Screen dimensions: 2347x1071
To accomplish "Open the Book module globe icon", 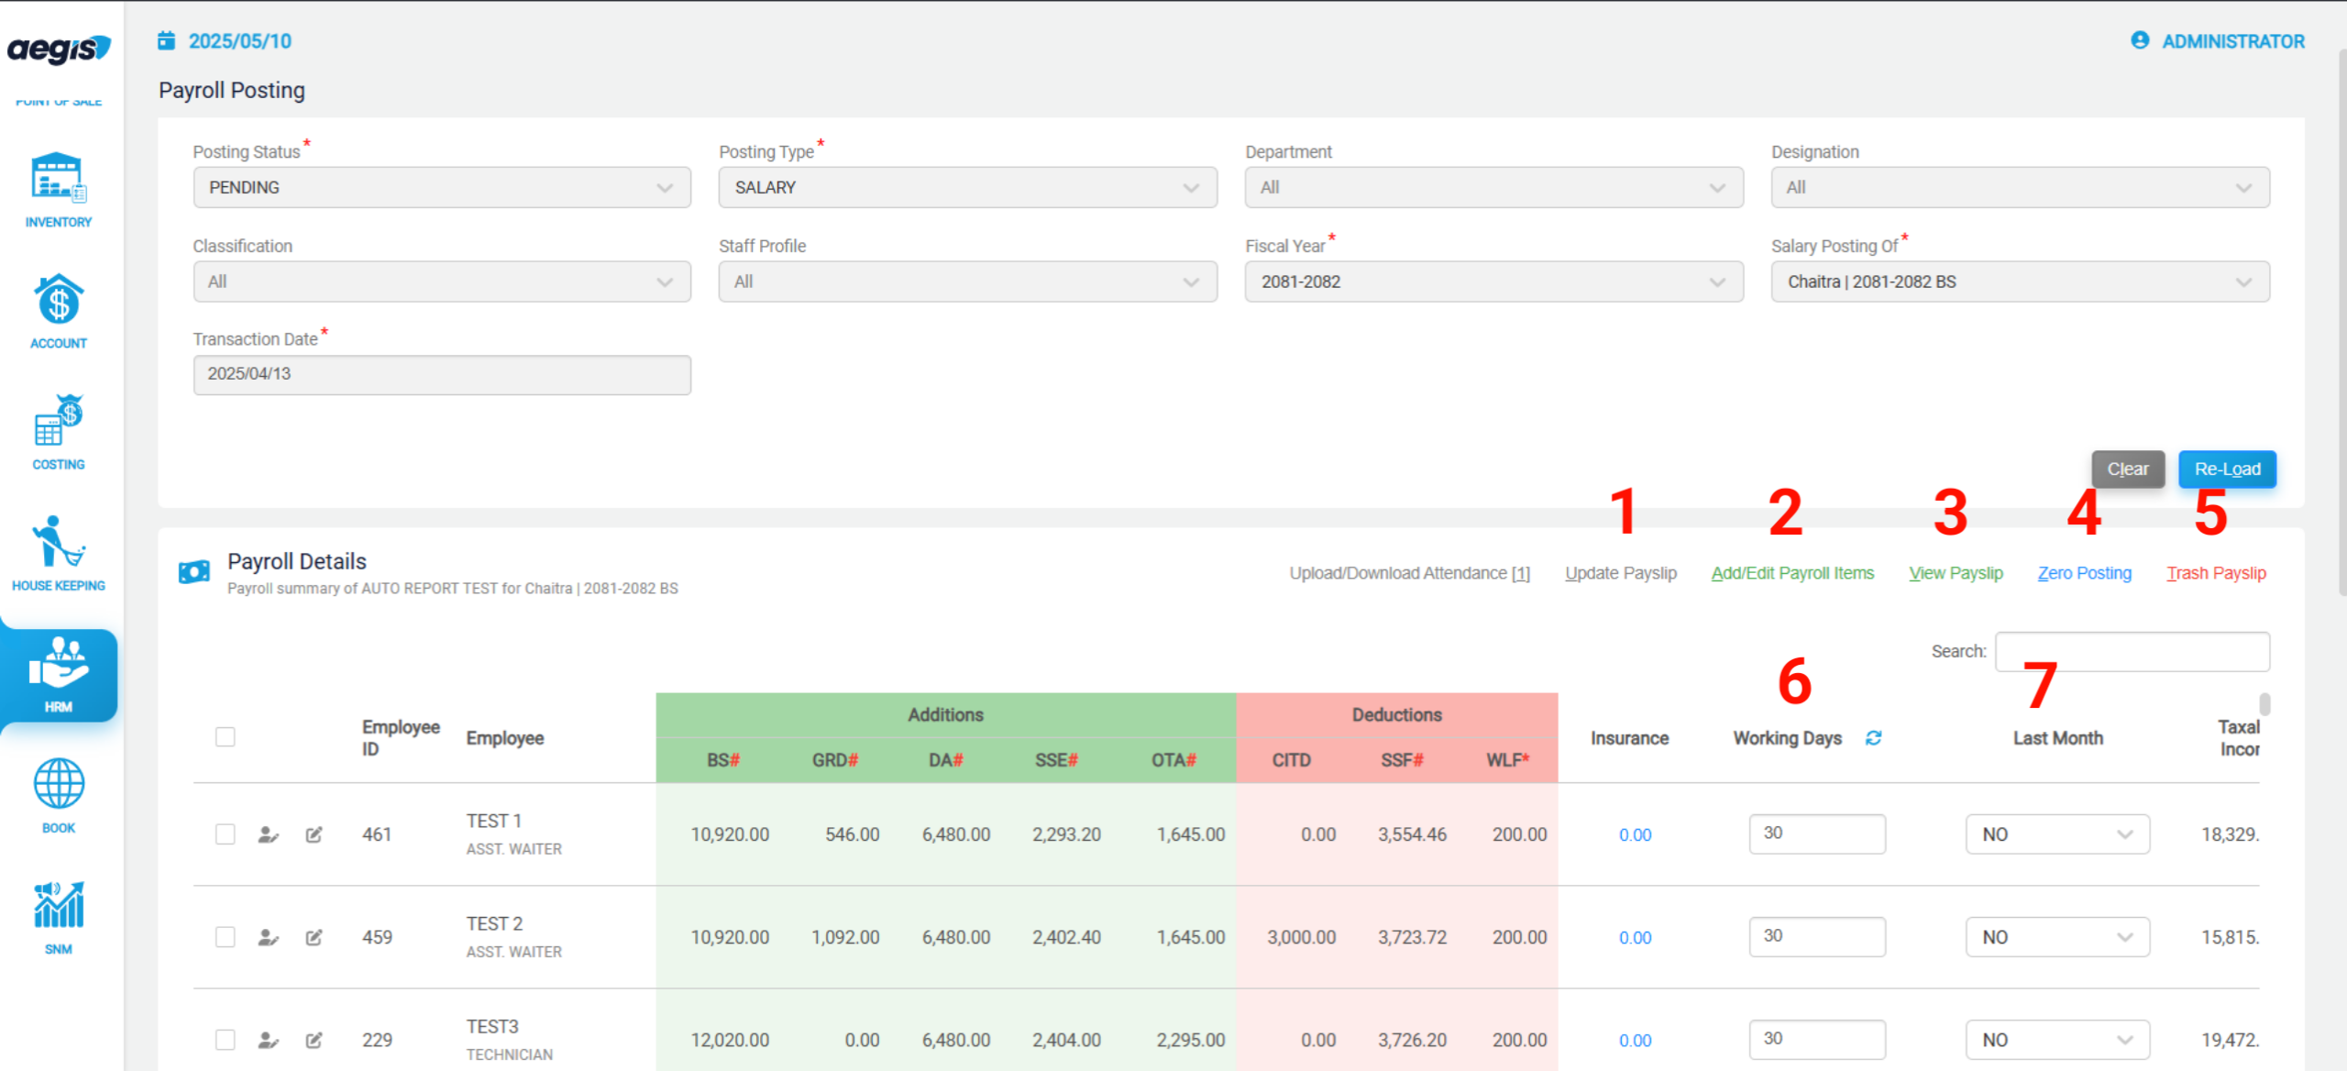I will click(59, 784).
